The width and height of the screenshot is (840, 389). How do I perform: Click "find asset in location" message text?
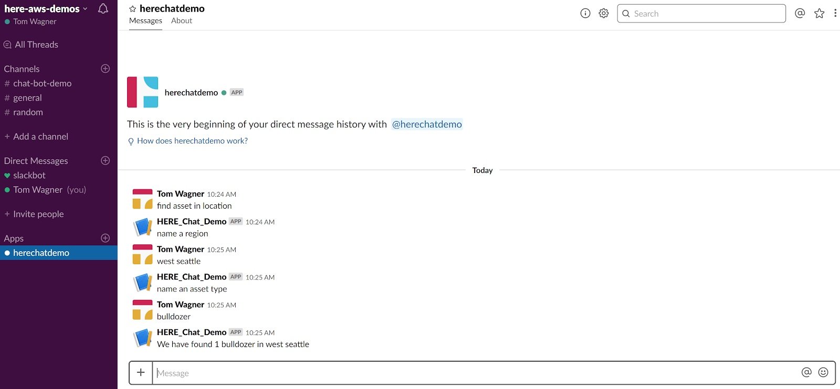point(194,206)
